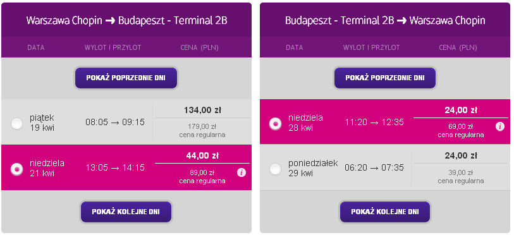This screenshot has width=514, height=235.
Task: Click the 08:05 → 09:15 flight time
Action: (x=115, y=123)
